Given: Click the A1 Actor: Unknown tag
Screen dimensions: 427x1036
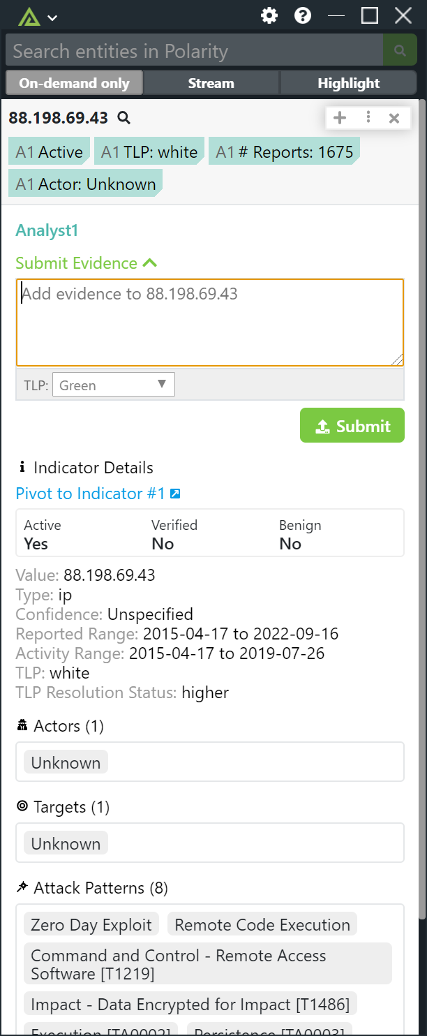Looking at the screenshot, I should point(86,184).
